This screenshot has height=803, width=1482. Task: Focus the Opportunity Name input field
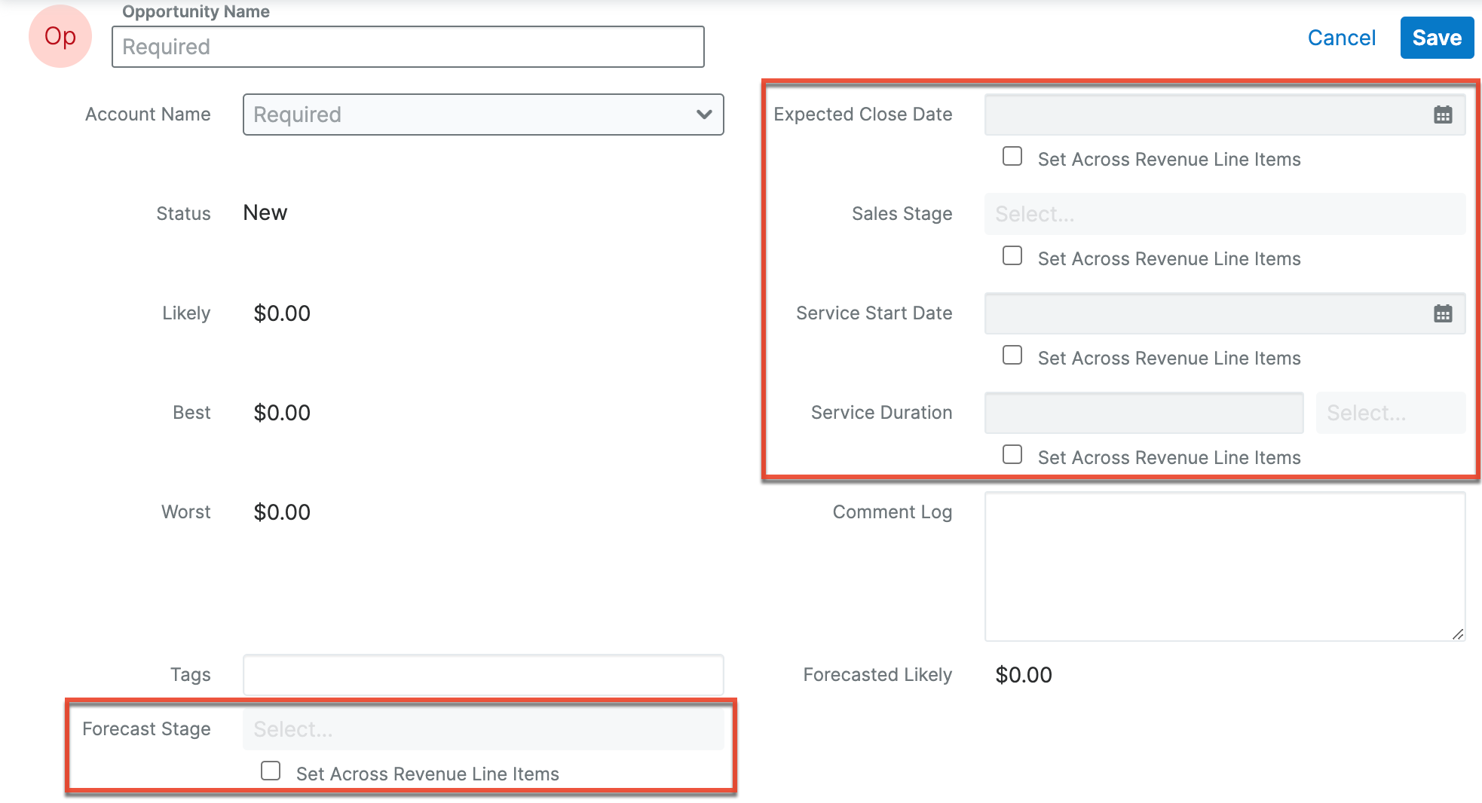[x=408, y=47]
